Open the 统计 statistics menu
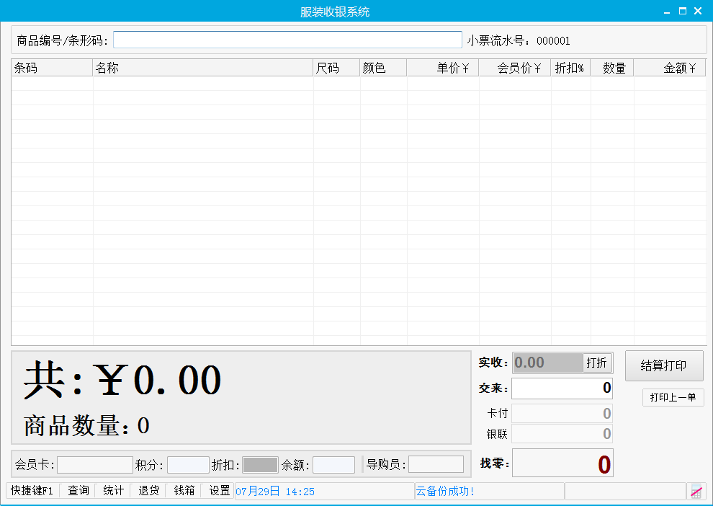 coord(113,491)
